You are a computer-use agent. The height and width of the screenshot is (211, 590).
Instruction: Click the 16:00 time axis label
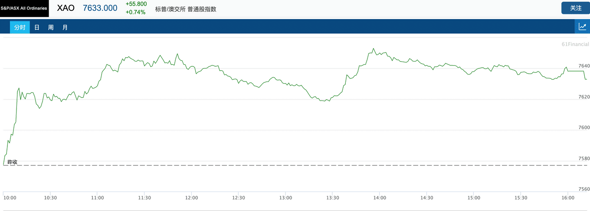tap(568, 198)
